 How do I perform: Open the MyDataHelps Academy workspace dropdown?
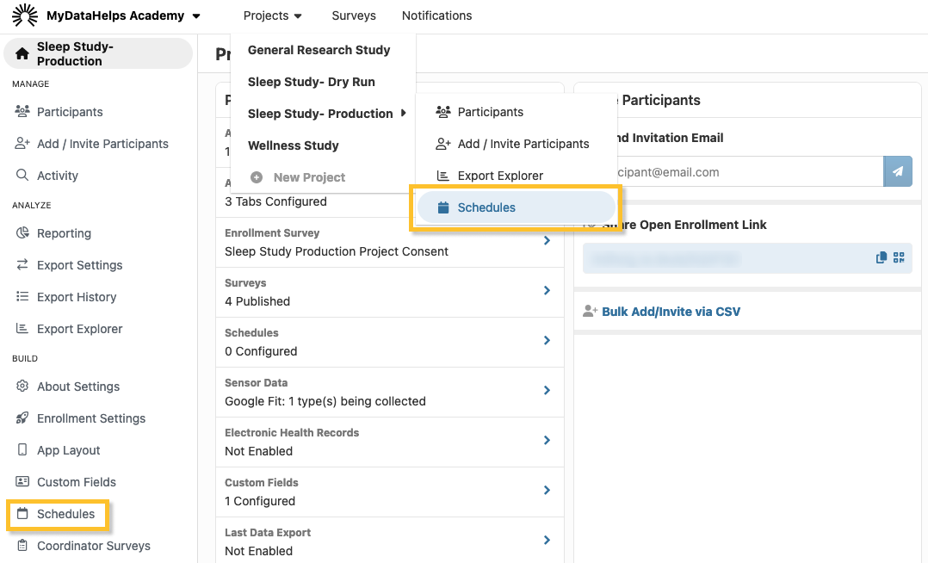(196, 16)
